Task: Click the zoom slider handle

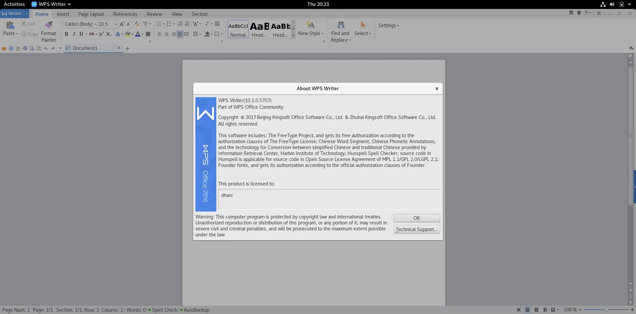Action: pos(606,309)
